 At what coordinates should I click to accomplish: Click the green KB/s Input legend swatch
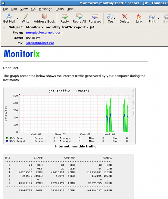pos(7,138)
